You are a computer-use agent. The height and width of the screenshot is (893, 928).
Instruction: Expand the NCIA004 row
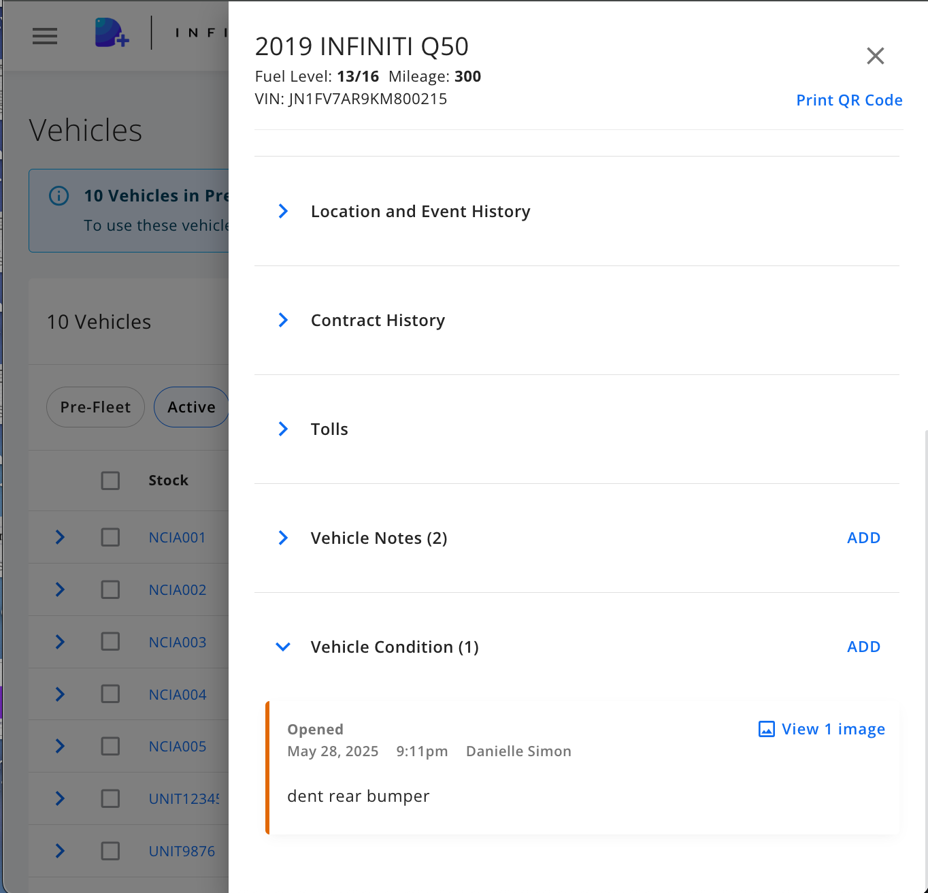pos(60,694)
